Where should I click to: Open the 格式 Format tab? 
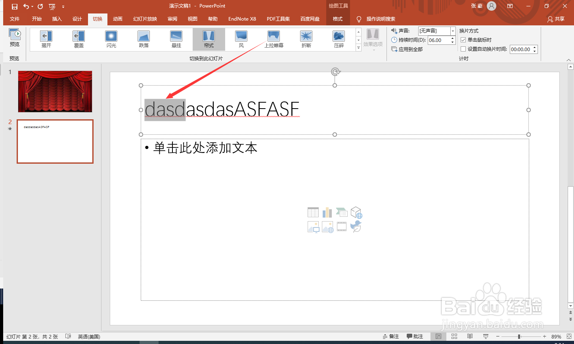coord(338,19)
